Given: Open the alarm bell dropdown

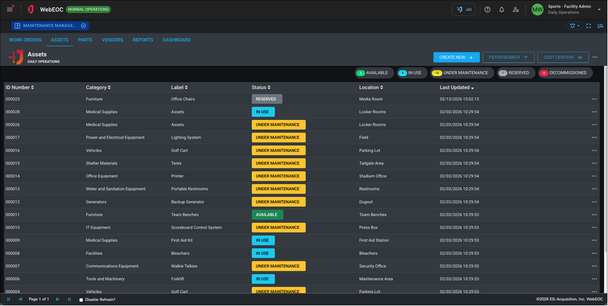Looking at the screenshot, I should point(574,26).
